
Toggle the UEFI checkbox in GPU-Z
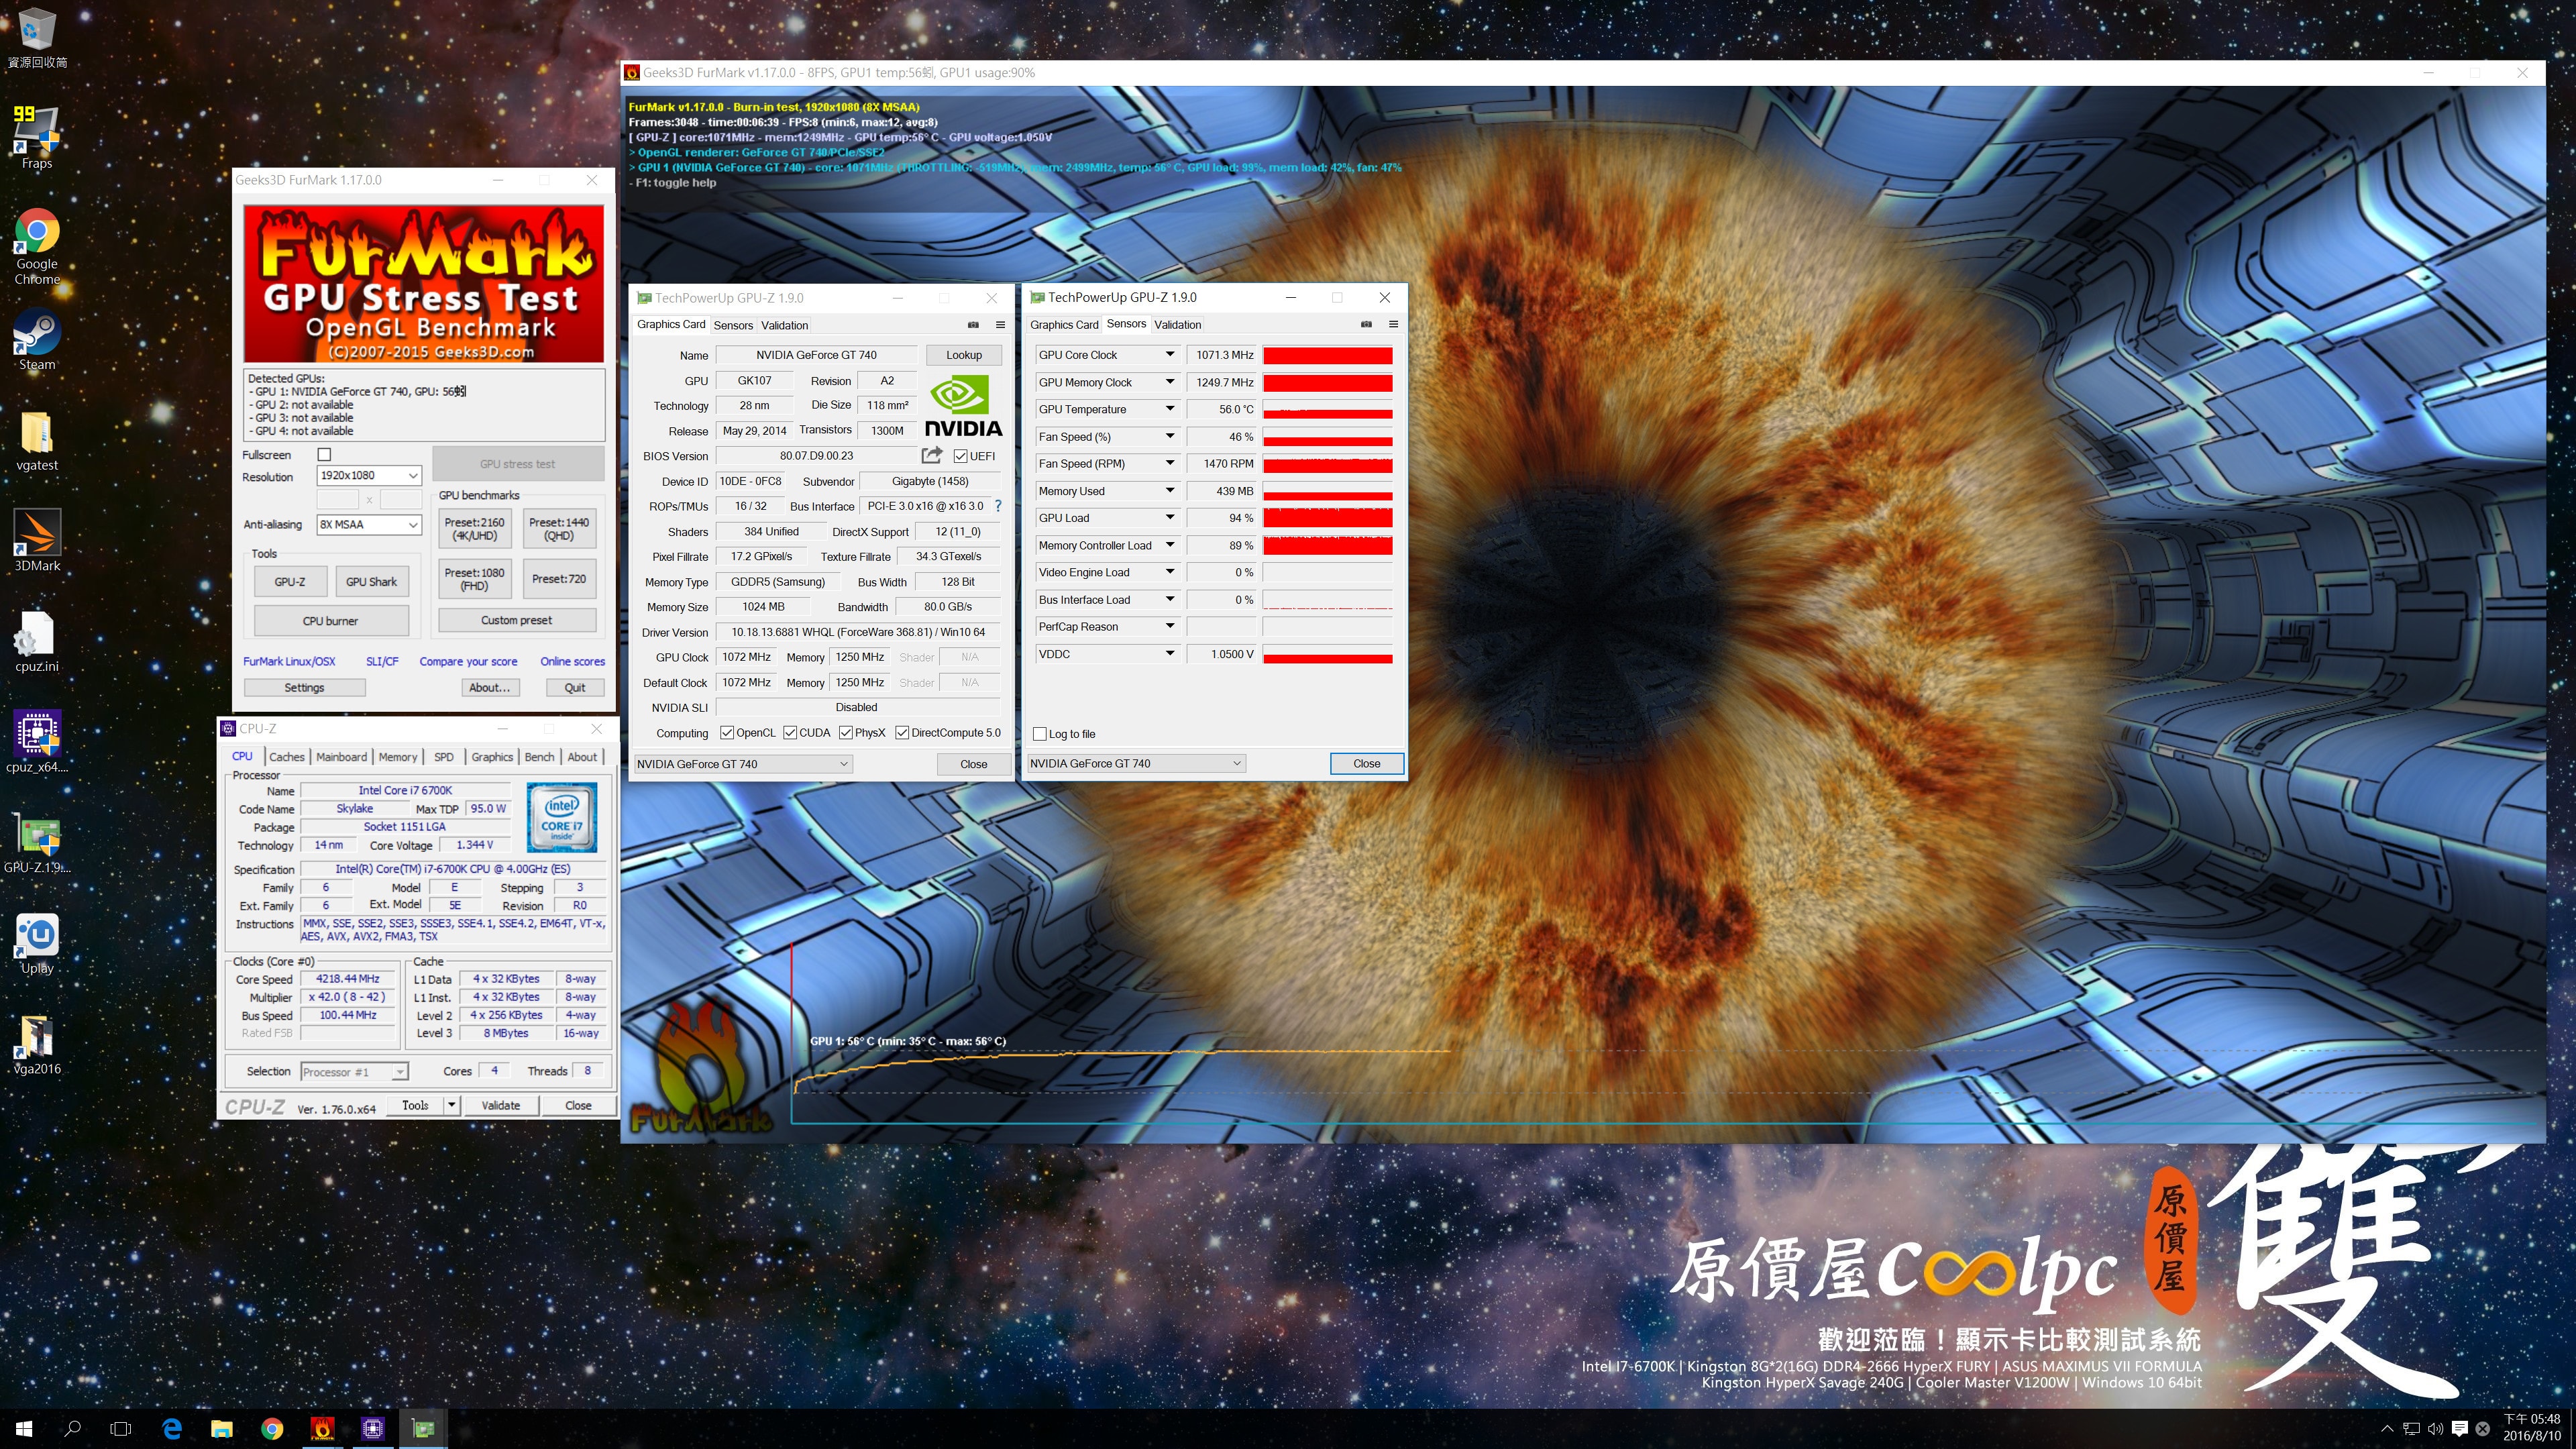click(960, 456)
